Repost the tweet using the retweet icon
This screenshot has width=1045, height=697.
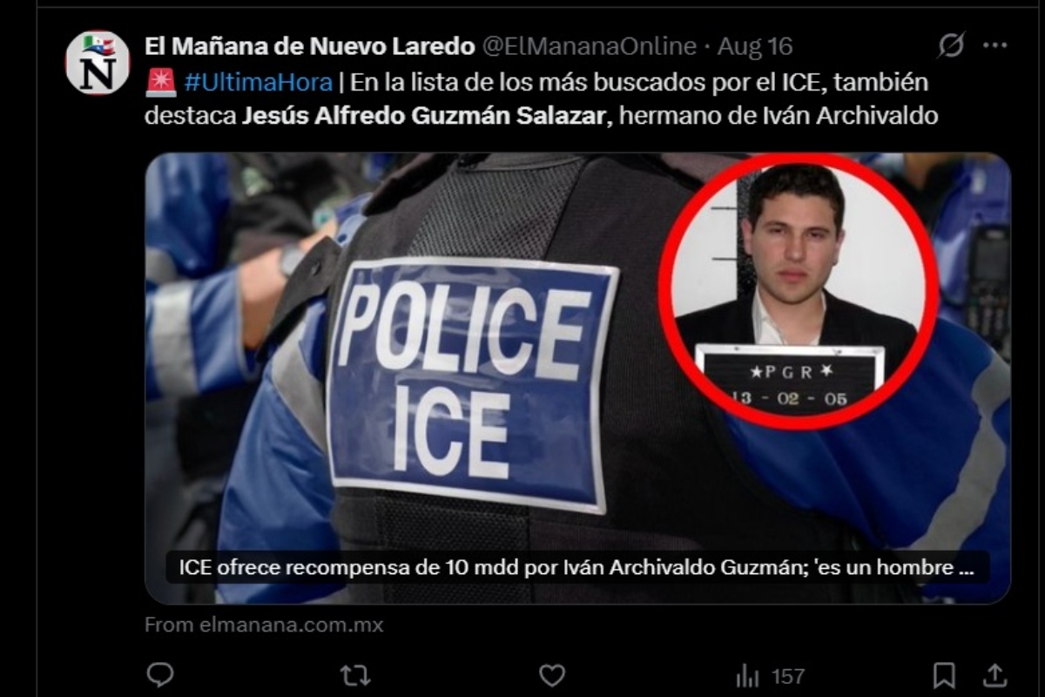[355, 674]
